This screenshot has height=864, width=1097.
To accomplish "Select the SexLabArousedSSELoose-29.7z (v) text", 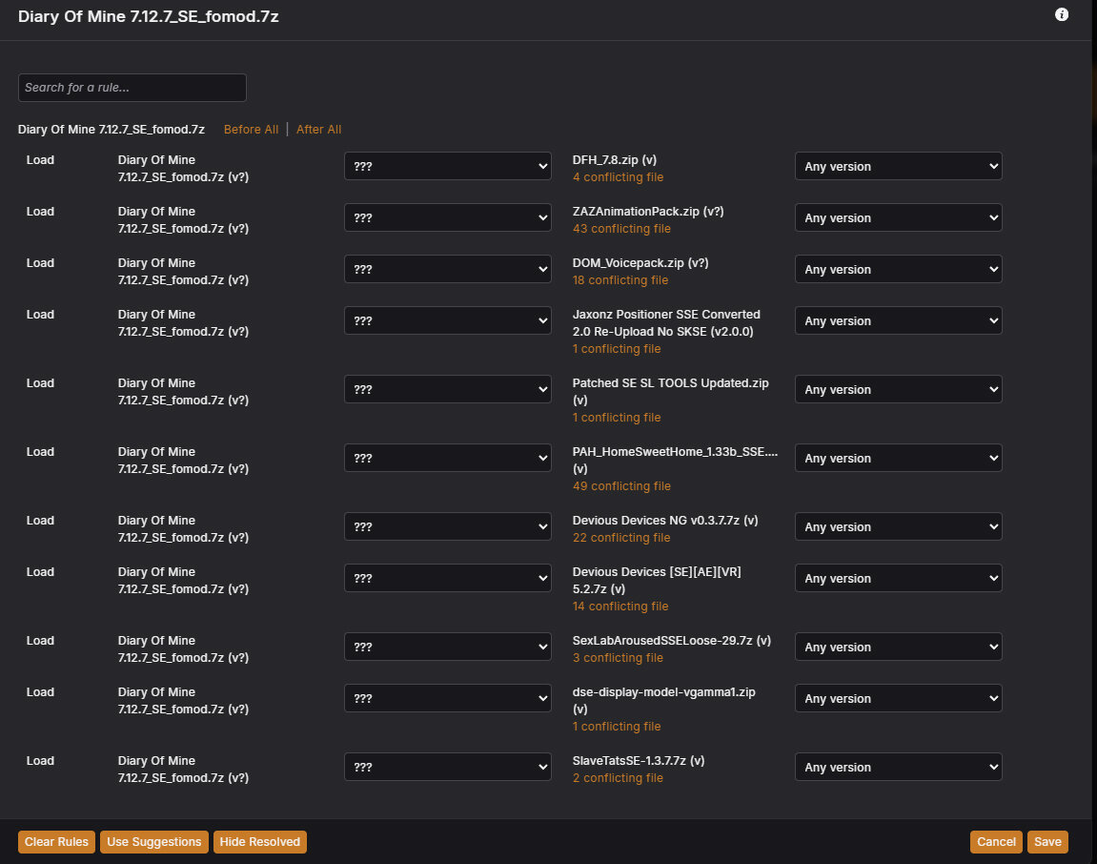I will tap(672, 641).
